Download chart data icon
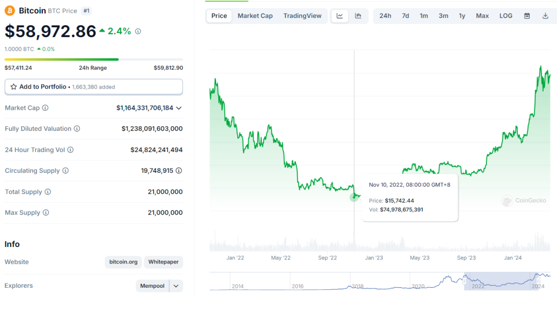Screen dimensions: 557x313 point(545,16)
